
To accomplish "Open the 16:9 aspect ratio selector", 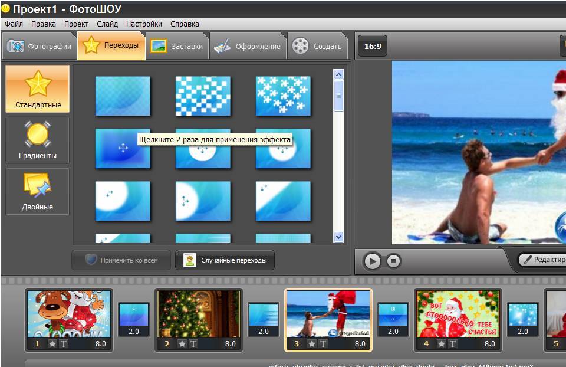I will (x=373, y=46).
